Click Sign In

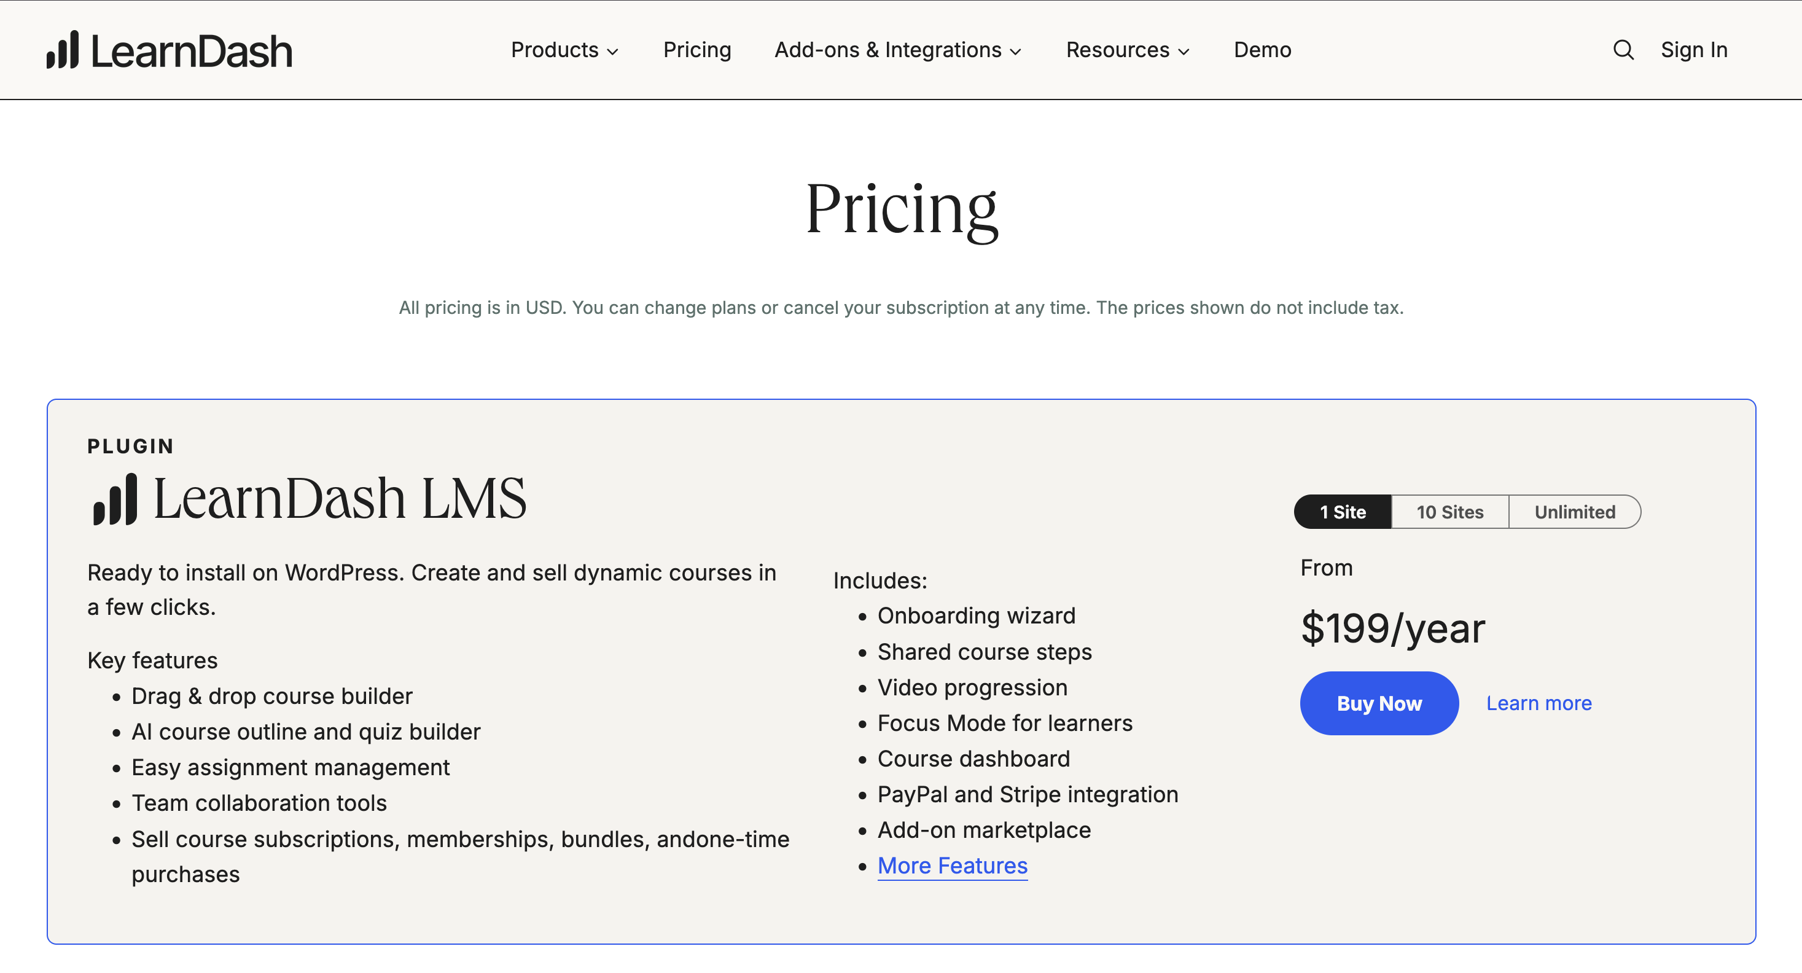point(1693,50)
